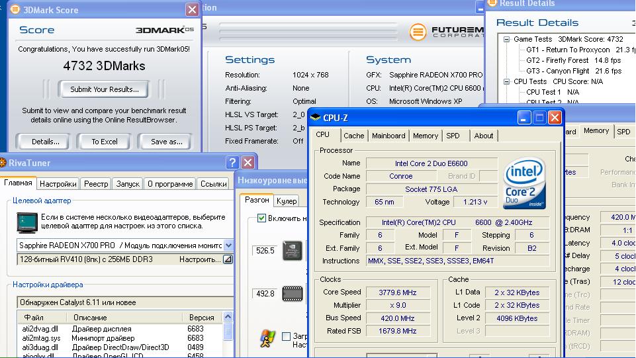Click the 3DMark Score title bar icon
The height and width of the screenshot is (358, 636).
pos(15,9)
